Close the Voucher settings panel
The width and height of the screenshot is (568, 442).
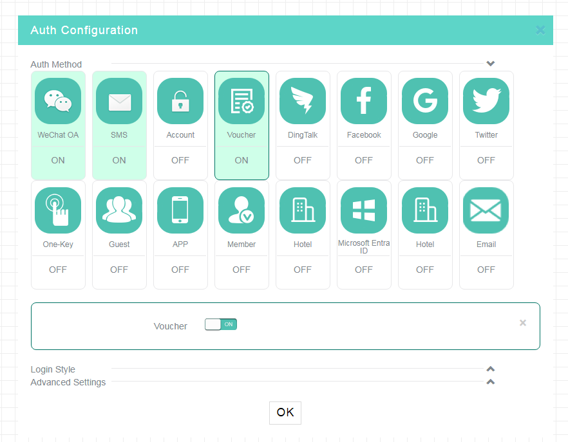[x=523, y=322]
